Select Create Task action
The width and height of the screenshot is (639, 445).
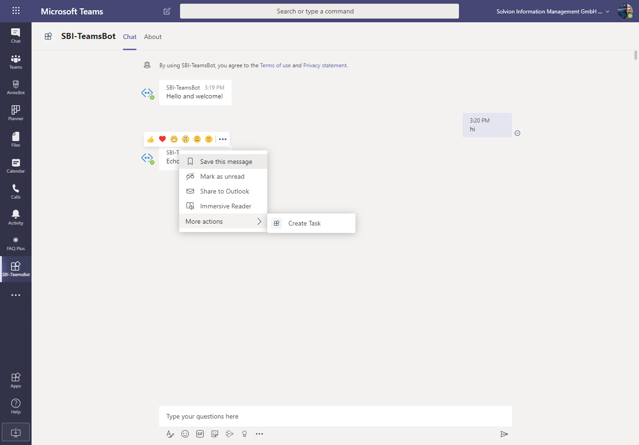pyautogui.click(x=311, y=223)
